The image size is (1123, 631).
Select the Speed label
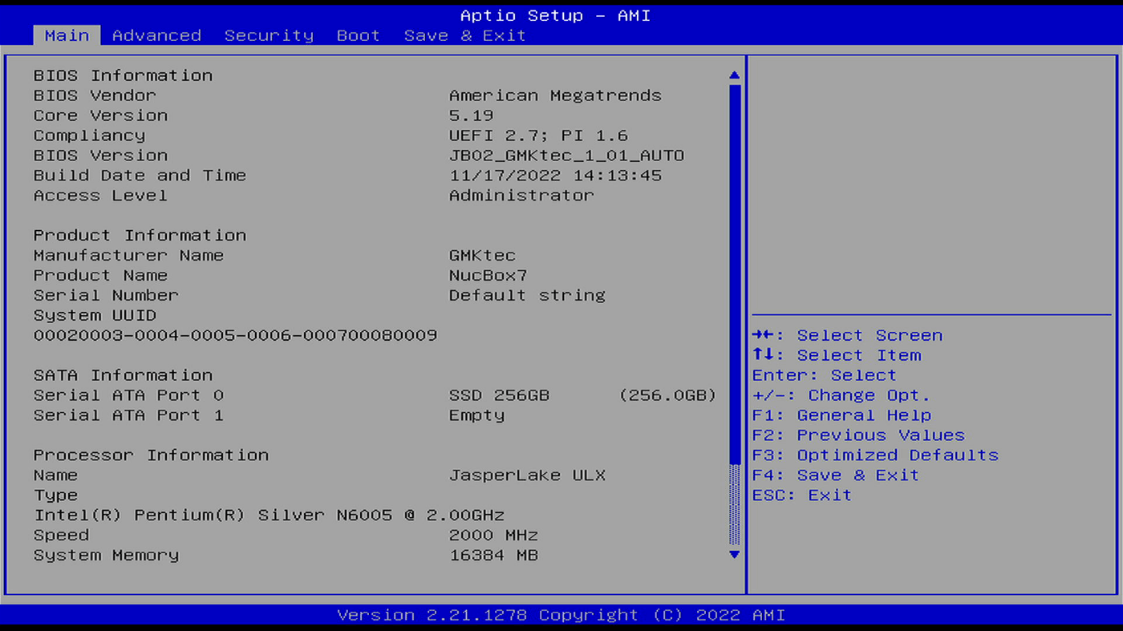61,535
